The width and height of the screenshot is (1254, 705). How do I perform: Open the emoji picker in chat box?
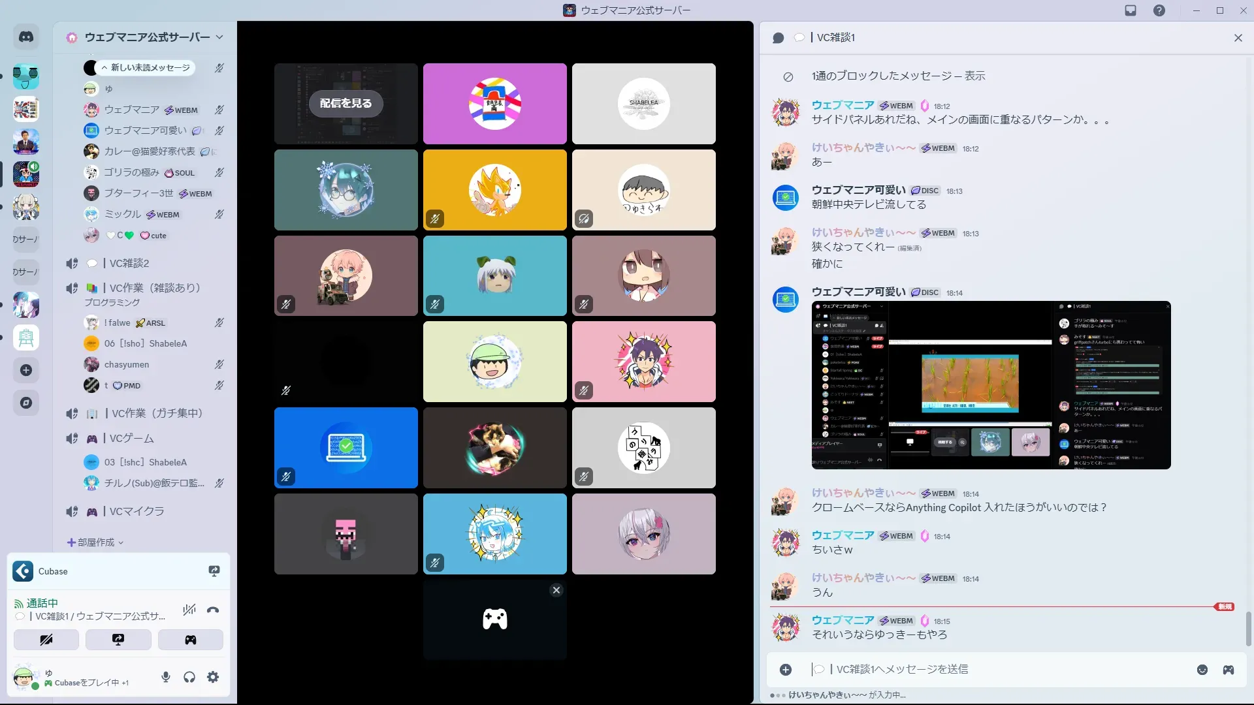(x=1202, y=670)
